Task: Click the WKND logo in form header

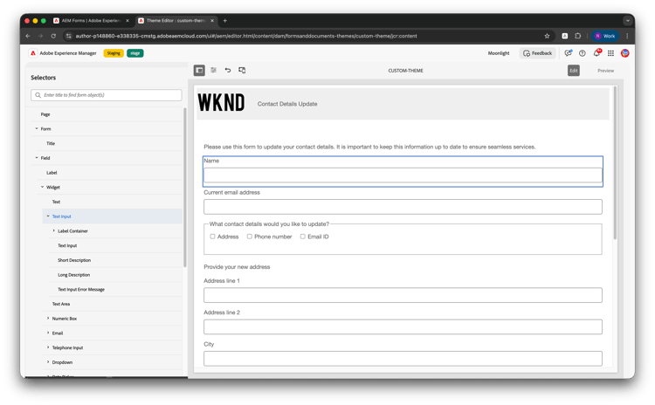Action: 221,103
